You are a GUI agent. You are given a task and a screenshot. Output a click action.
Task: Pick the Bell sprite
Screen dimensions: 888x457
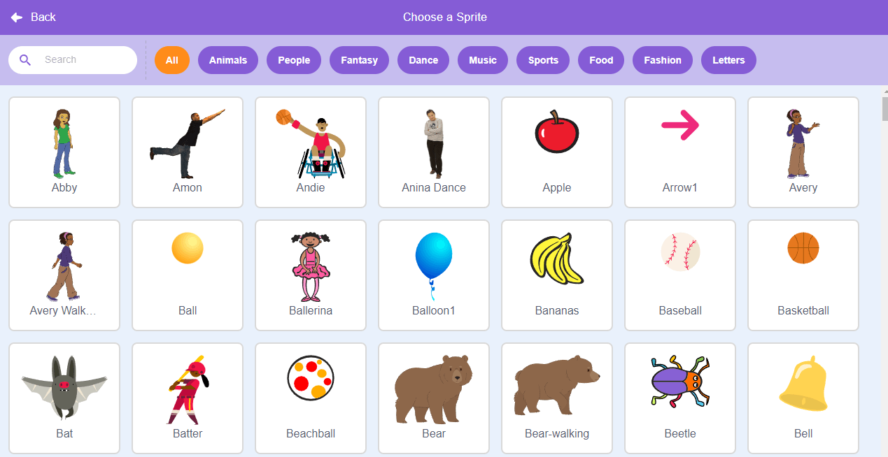pyautogui.click(x=803, y=398)
